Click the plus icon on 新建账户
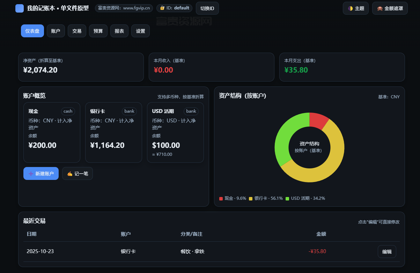The height and width of the screenshot is (273, 420). click(x=31, y=174)
